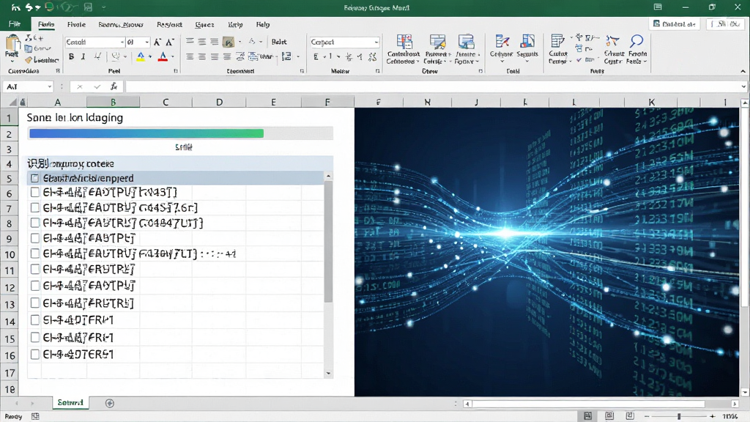
Task: Click the Sort and Filter funnel icon
Action: pyautogui.click(x=612, y=41)
